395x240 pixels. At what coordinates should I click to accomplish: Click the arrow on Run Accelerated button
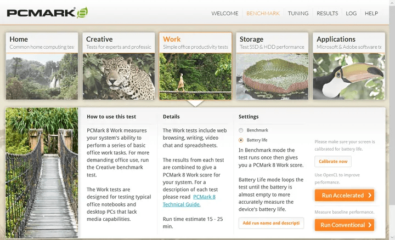(370, 195)
